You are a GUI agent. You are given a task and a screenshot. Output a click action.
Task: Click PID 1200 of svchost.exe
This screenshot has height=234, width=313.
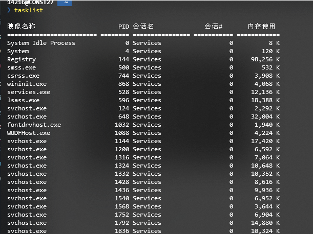coord(122,149)
